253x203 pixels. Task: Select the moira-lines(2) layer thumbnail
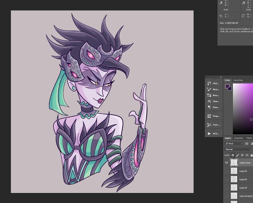click(234, 196)
